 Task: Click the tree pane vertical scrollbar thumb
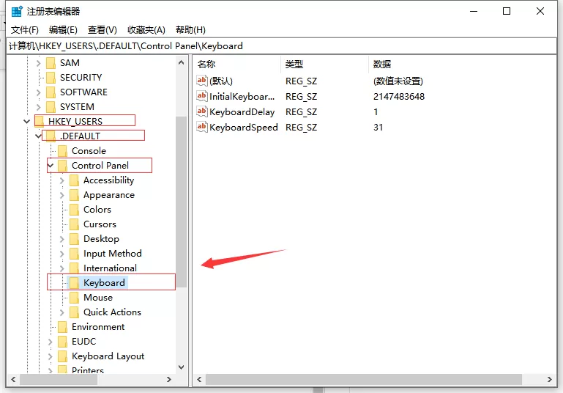[x=182, y=202]
